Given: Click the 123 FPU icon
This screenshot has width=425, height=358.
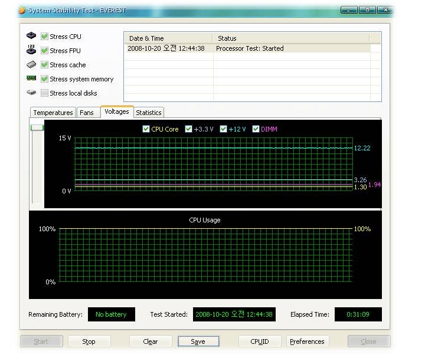Looking at the screenshot, I should pyautogui.click(x=31, y=50).
